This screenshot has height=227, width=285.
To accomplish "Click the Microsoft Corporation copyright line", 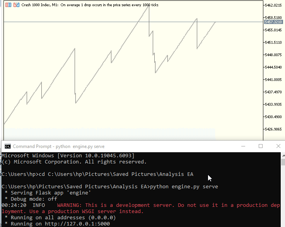I will click(x=74, y=162).
